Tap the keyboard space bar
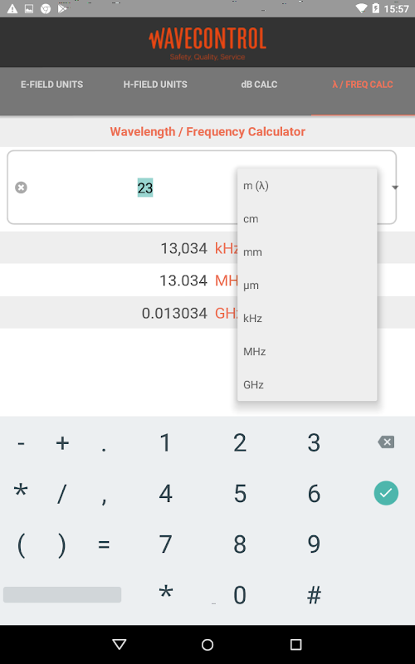Viewport: 415px width, 664px height. (x=62, y=594)
